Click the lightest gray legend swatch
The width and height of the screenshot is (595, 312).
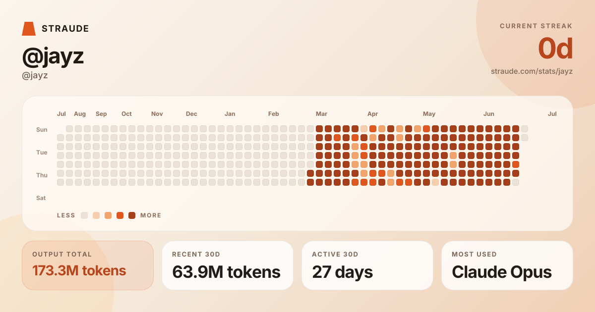coord(84,215)
